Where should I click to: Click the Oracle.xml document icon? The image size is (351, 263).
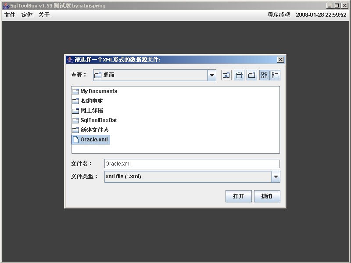(76, 140)
